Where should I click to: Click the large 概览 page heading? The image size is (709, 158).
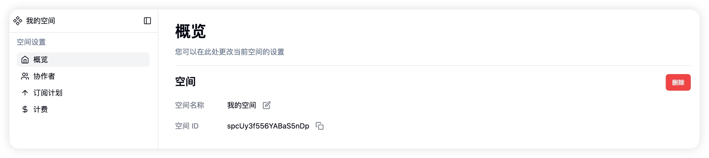point(190,31)
